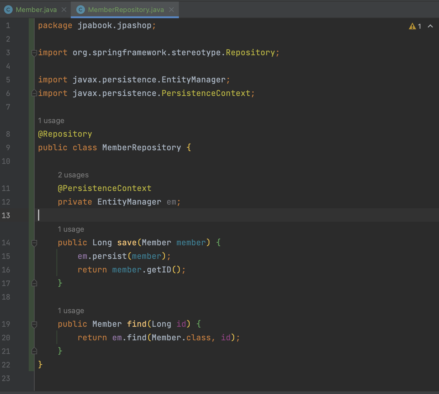Collapse the save method at line 14
This screenshot has width=439, height=394.
pyautogui.click(x=34, y=243)
